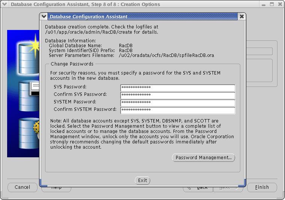Click the Finish button

click(262, 187)
